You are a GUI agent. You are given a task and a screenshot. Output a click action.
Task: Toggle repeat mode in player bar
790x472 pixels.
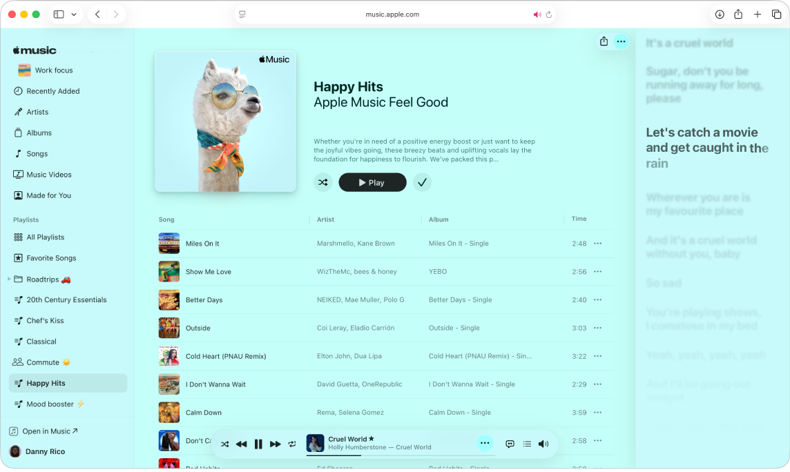292,444
